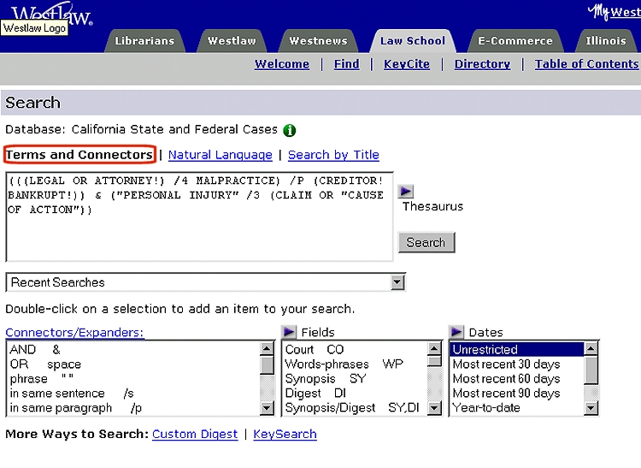
Task: Open Thesaurus via its arrow icon
Action: coord(405,191)
